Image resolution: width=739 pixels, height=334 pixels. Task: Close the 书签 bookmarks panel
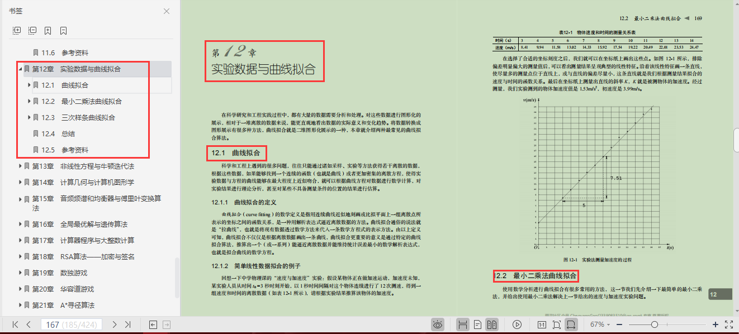point(166,11)
